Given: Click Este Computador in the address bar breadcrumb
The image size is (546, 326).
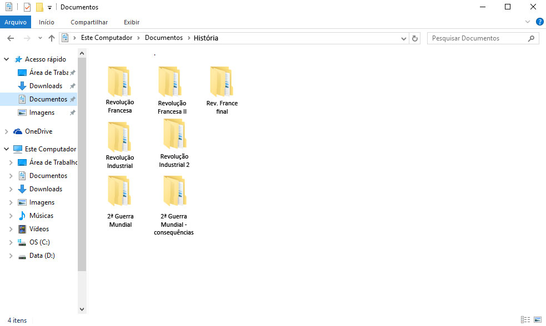Looking at the screenshot, I should [107, 38].
